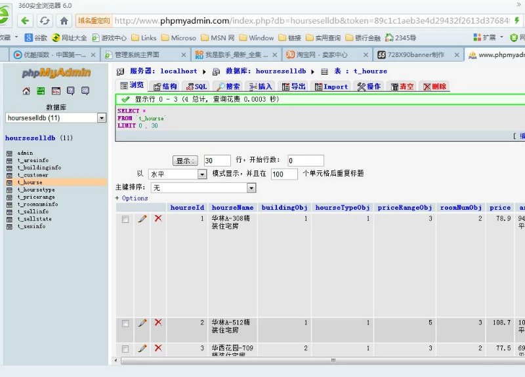Sort by hourseId column header
Image resolution: width=525 pixels, height=377 pixels.
187,207
